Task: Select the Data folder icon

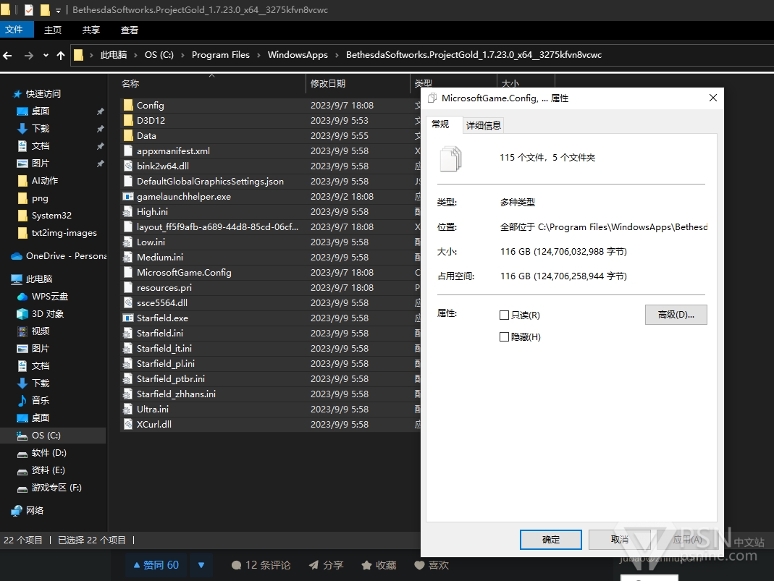Action: pyautogui.click(x=128, y=135)
